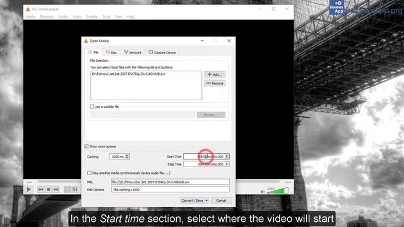The width and height of the screenshot is (404, 227).
Task: Click the VLC cone icon in Open Media title bar
Action: [x=86, y=41]
